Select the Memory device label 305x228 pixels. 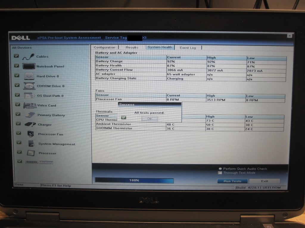click(x=46, y=162)
